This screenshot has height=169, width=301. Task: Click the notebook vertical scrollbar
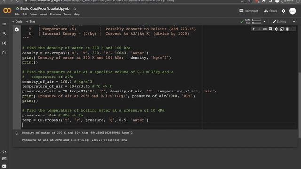[x=300, y=105]
